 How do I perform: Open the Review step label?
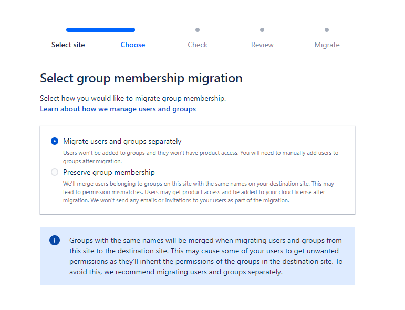(262, 45)
